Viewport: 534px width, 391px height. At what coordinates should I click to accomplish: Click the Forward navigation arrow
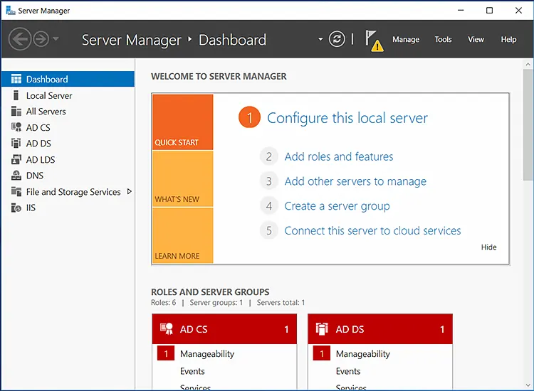(41, 39)
